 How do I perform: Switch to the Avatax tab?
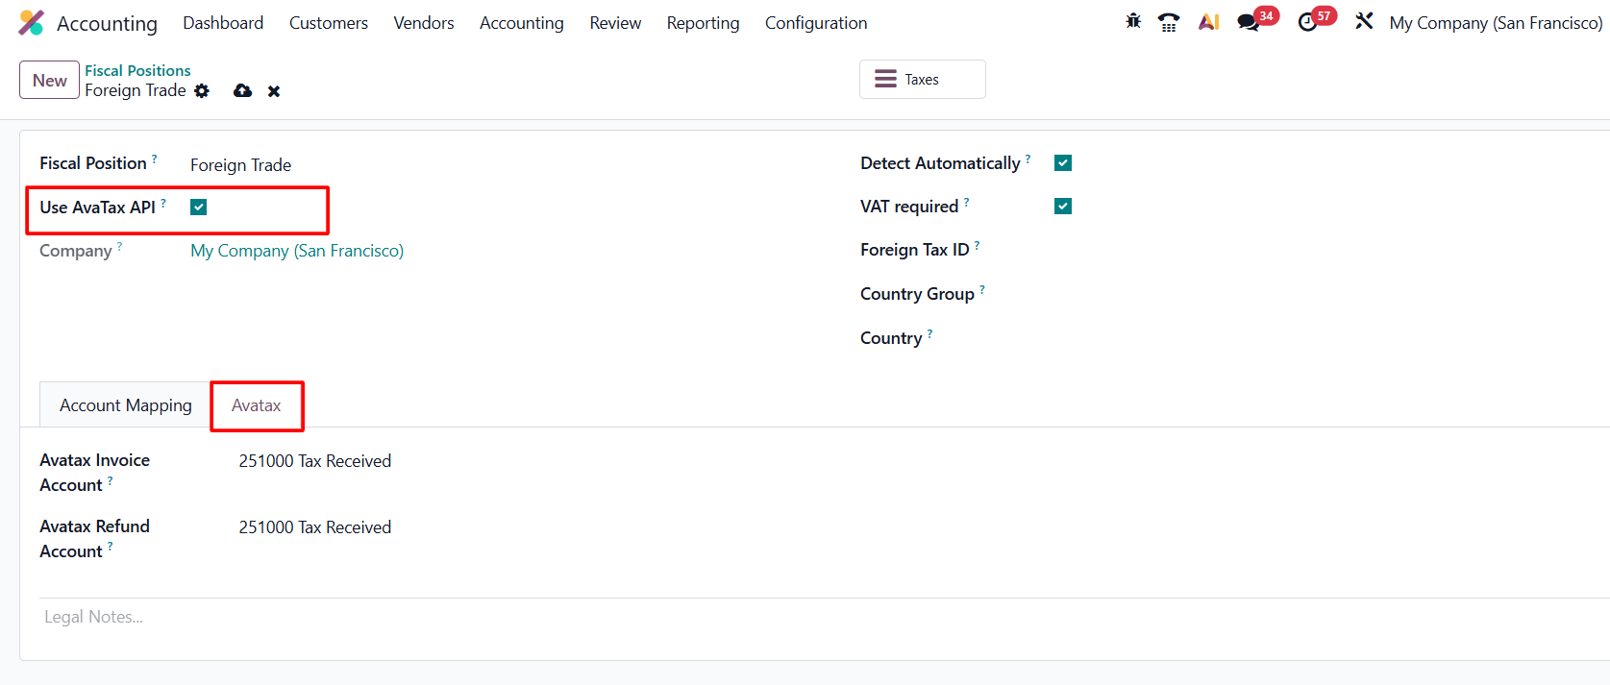tap(257, 405)
